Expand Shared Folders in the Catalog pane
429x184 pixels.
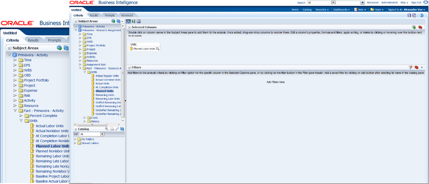pyautogui.click(x=75, y=143)
